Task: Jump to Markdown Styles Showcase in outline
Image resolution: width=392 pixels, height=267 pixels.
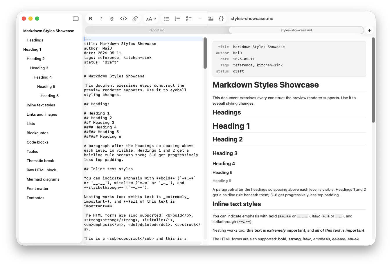Action: (x=49, y=31)
